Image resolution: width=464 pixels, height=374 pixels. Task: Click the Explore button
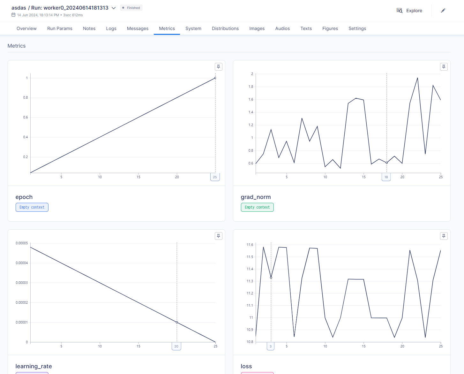pos(414,11)
